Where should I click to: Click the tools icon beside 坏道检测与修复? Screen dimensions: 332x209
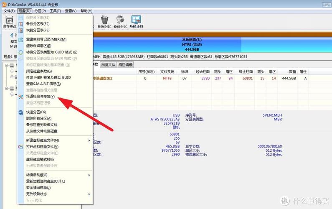pyautogui.click(x=21, y=97)
